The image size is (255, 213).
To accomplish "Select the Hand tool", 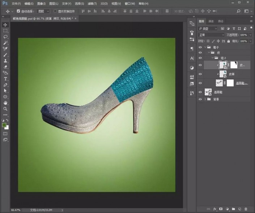I will coord(5,103).
